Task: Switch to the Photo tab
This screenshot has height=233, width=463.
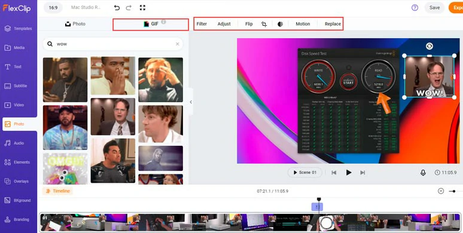Action: tap(75, 24)
